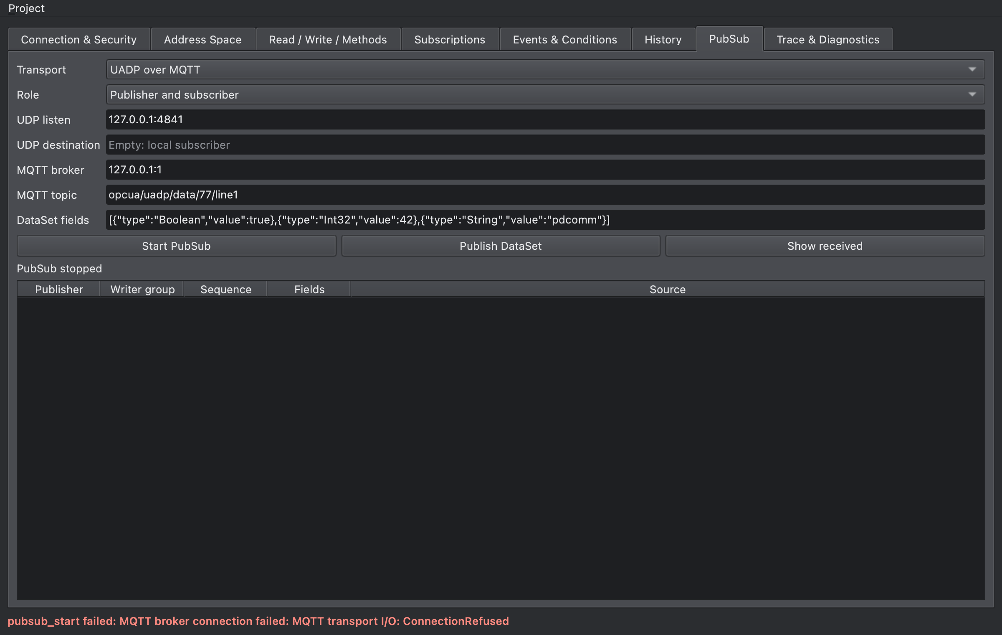Sort by Publisher column header
1002x635 pixels.
pos(59,290)
